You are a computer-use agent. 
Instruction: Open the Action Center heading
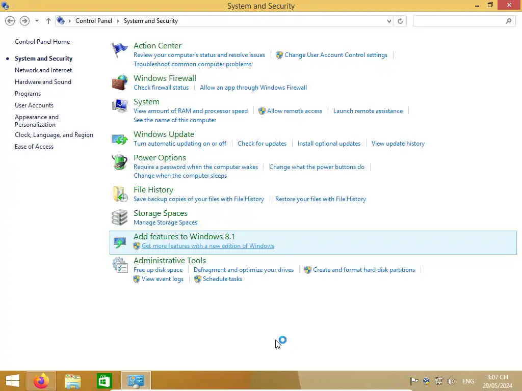158,45
